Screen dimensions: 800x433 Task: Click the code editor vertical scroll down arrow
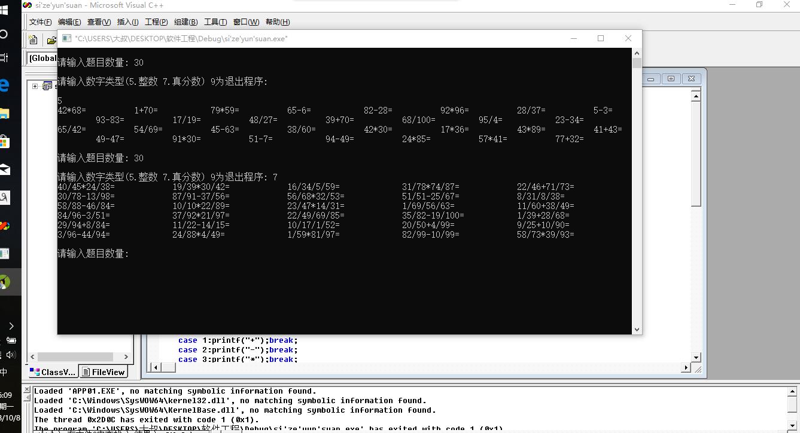[696, 357]
